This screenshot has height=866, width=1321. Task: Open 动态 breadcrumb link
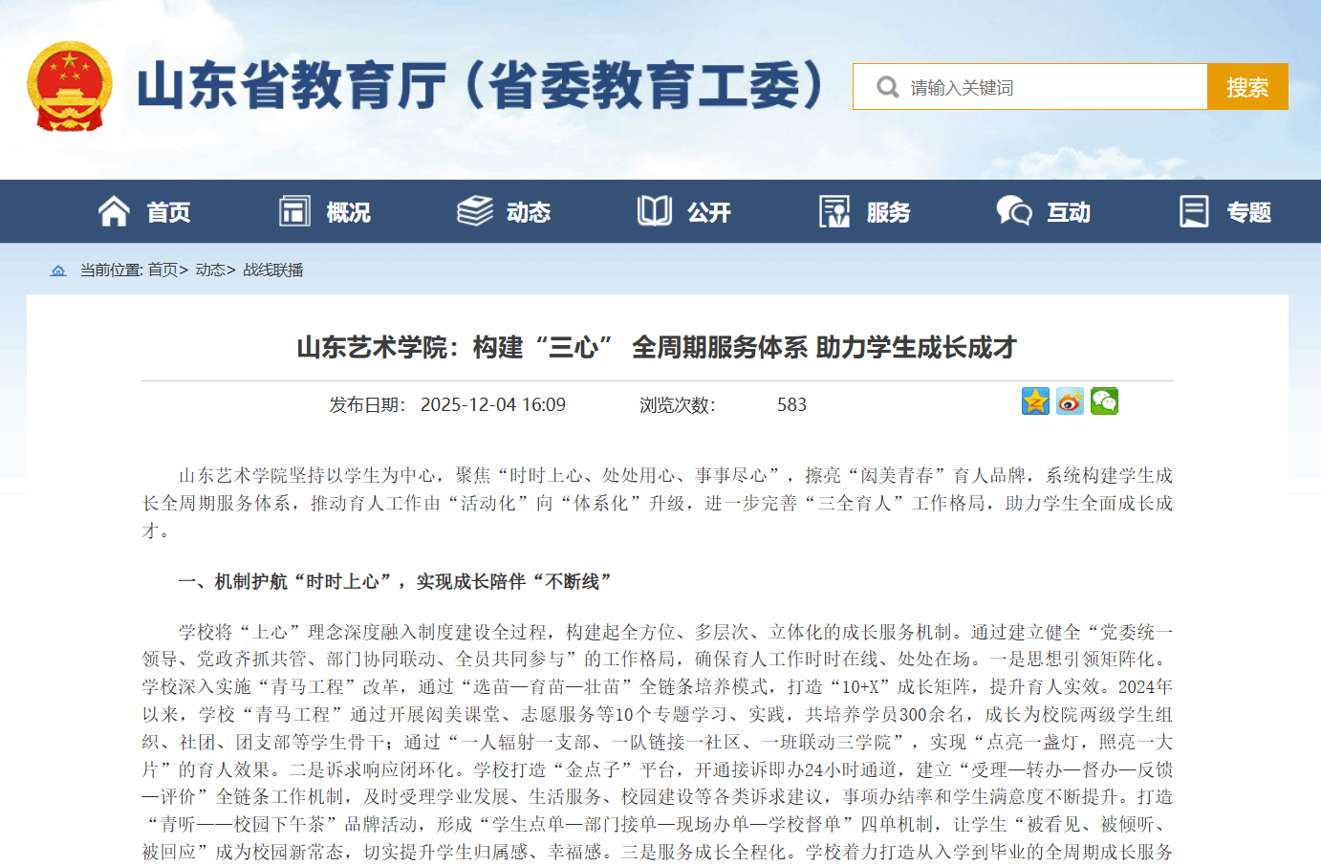pos(210,271)
